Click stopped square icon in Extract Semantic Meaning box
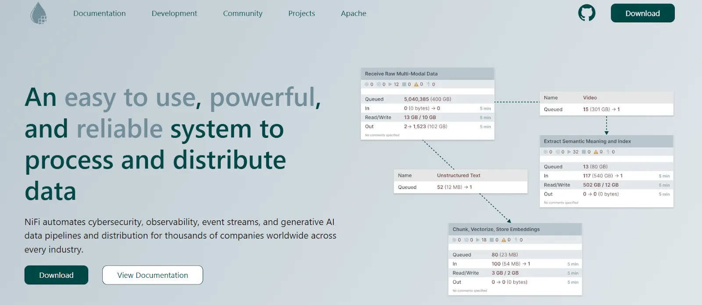 point(584,152)
